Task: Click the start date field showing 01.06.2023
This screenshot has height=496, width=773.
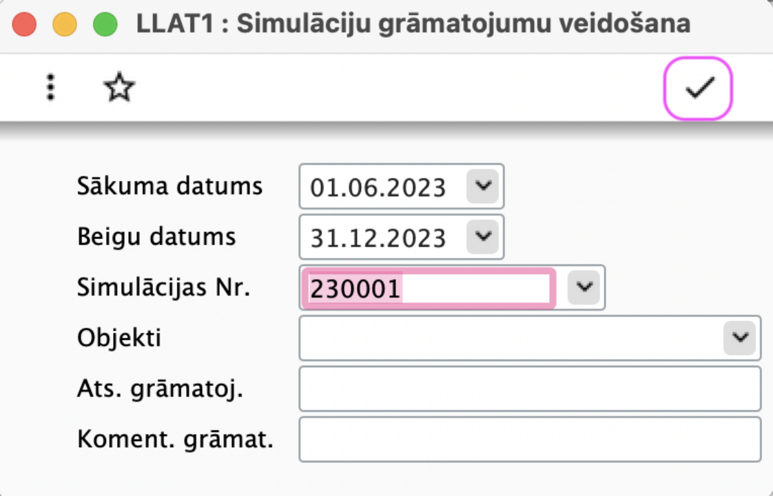Action: [382, 187]
